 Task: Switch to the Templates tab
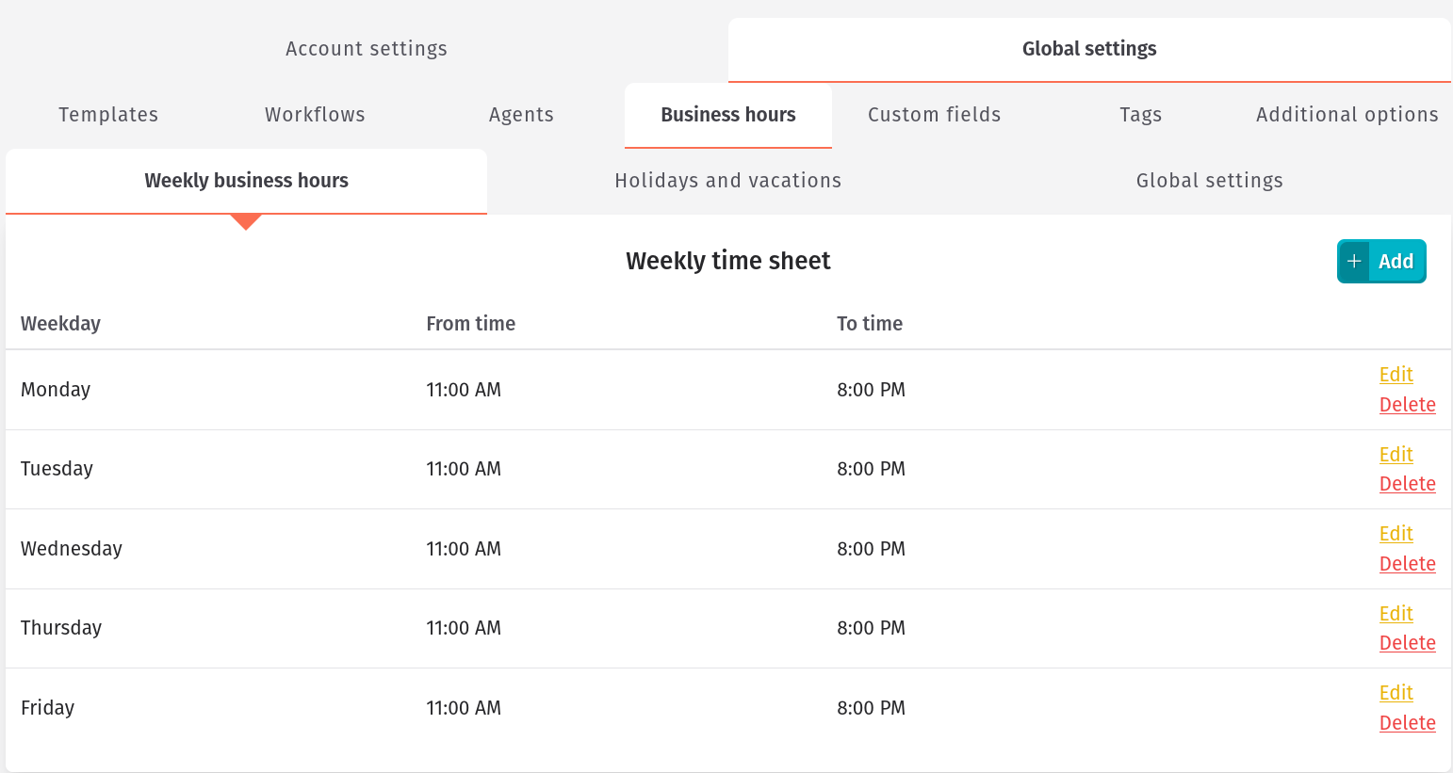coord(108,115)
